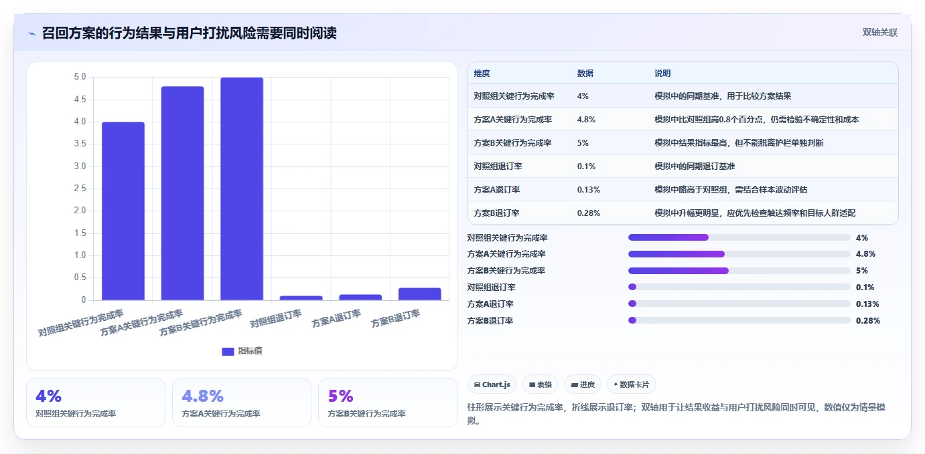This screenshot has height=454, width=925.
Task: Click the icon left of the title 召回方案的行为结果
Action: tap(31, 33)
